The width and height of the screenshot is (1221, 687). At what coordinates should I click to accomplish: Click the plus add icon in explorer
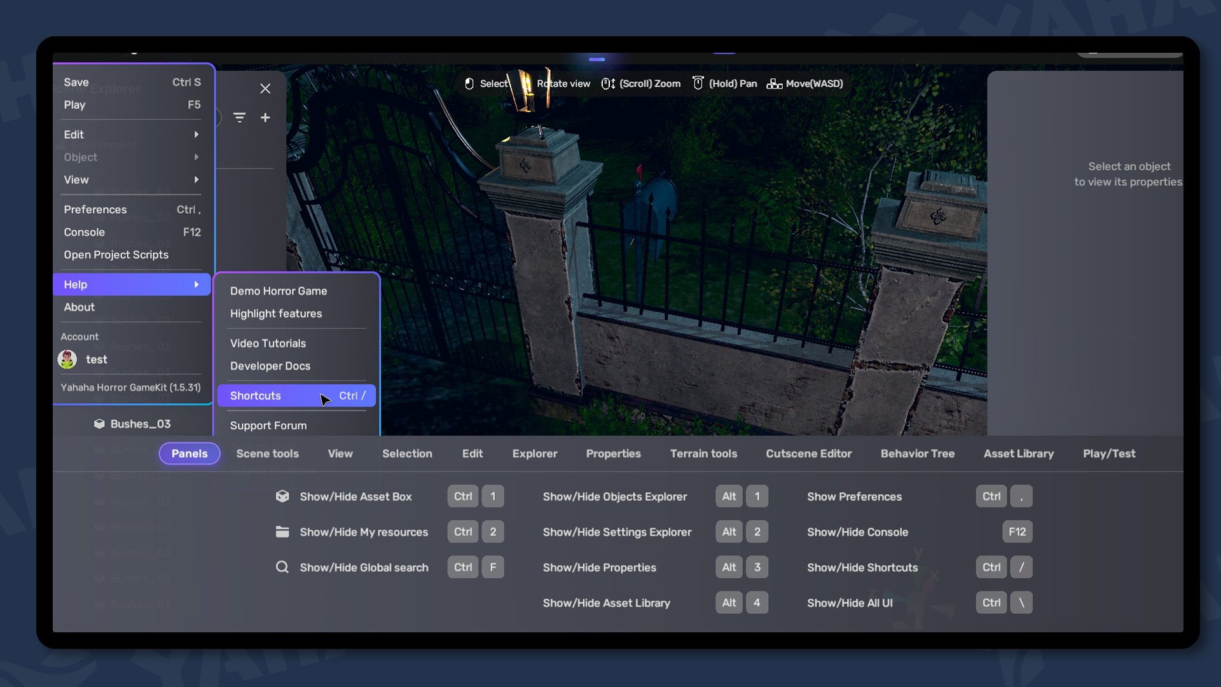[265, 118]
